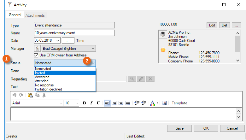This screenshot has height=140, width=246.
Task: Apply italic formatting in text toolbar
Action: (91, 103)
